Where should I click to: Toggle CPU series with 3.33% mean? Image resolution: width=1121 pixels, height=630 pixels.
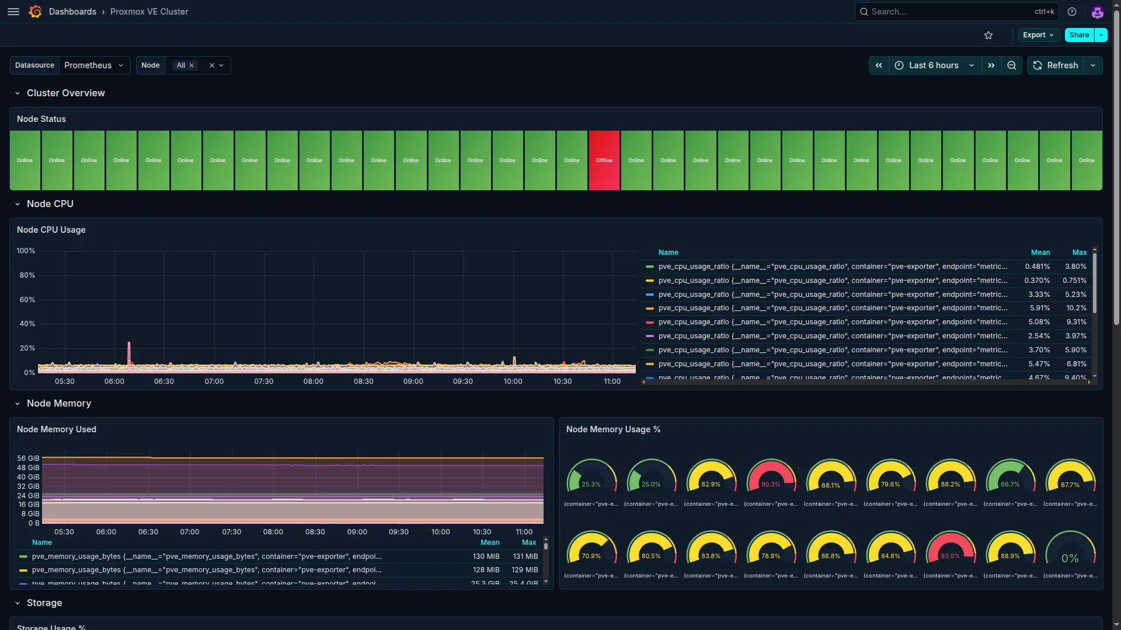[x=833, y=295]
